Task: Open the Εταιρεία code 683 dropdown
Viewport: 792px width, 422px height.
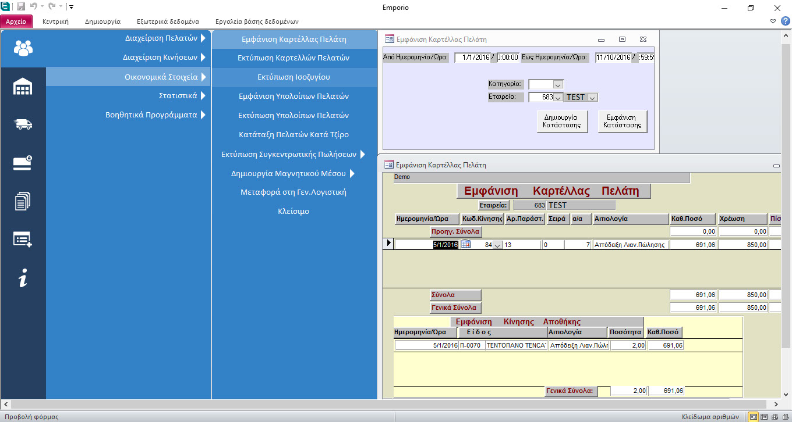Action: [x=557, y=98]
